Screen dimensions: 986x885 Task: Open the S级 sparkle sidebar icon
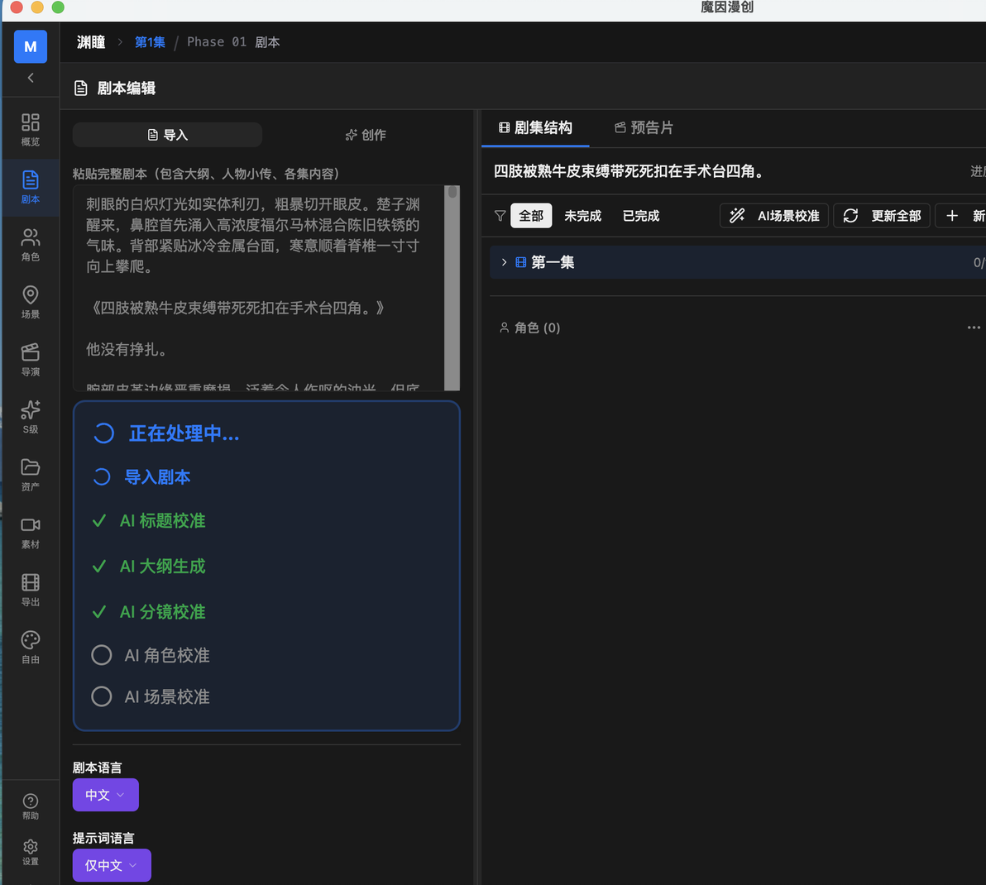30,418
